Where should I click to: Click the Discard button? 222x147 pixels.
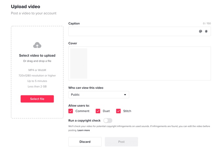tap(85, 142)
